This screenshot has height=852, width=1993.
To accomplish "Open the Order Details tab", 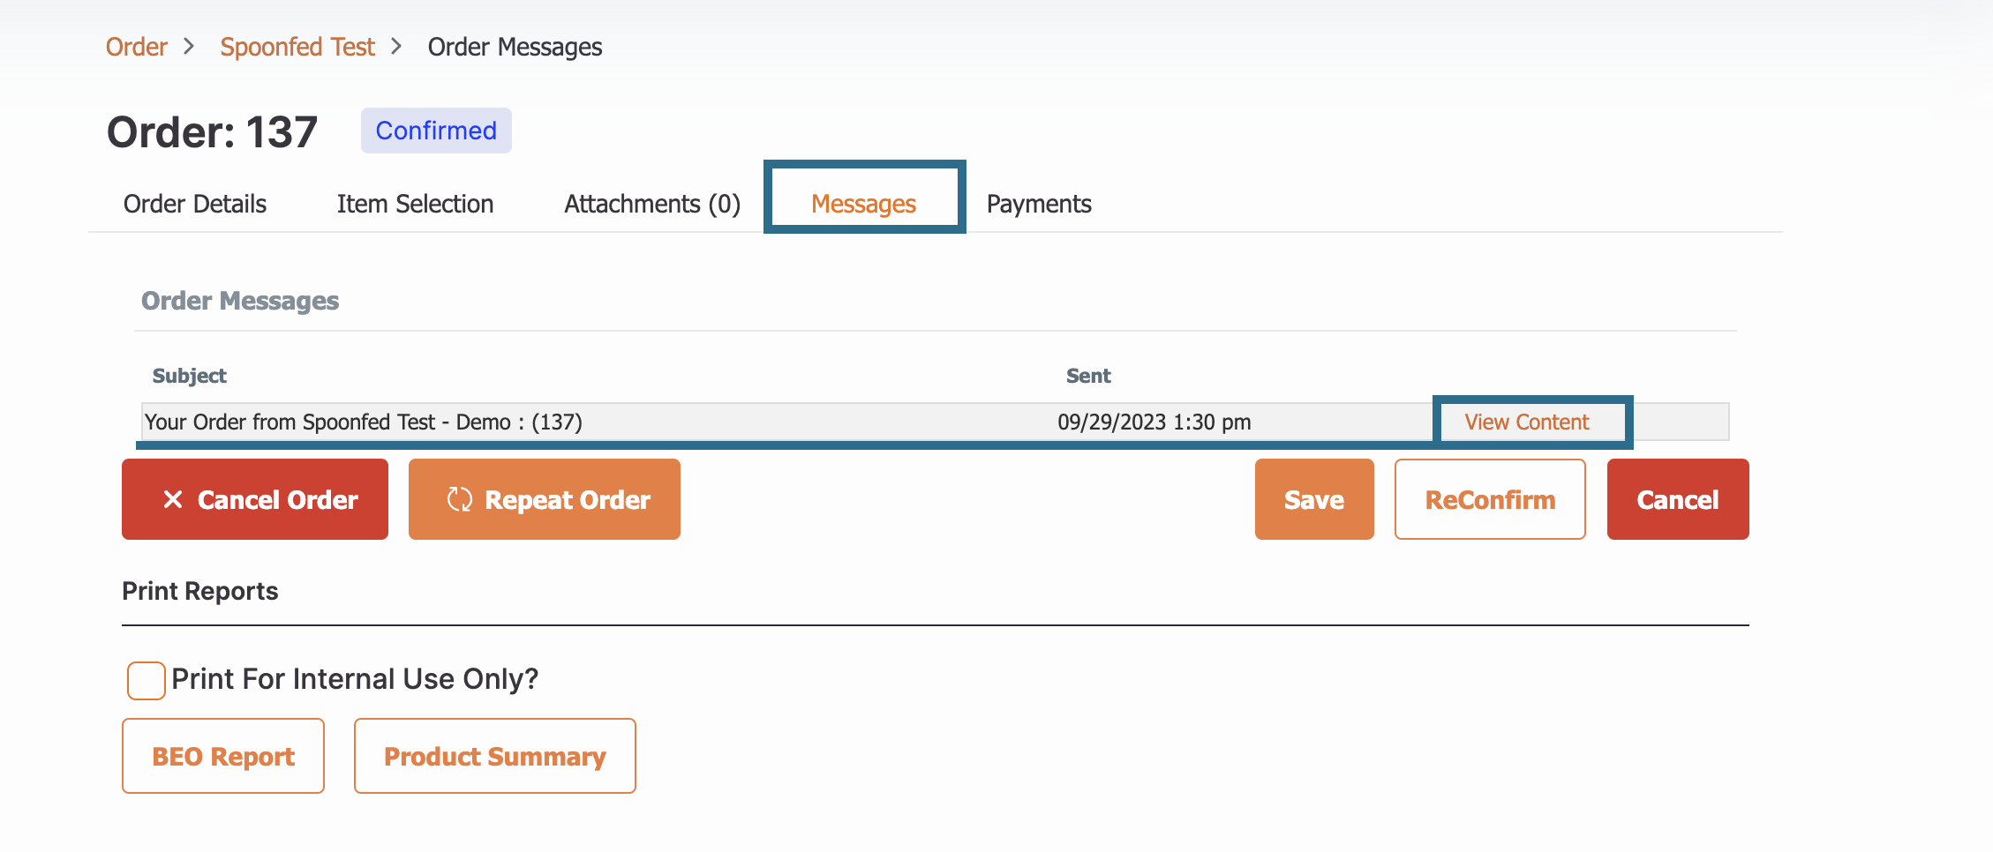I will (194, 204).
